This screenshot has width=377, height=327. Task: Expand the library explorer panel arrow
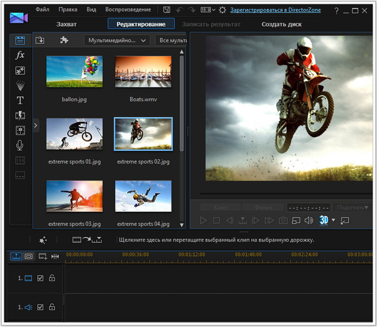point(35,126)
